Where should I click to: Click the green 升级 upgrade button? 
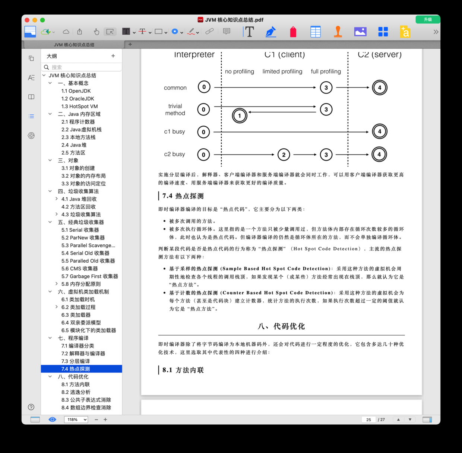(x=427, y=19)
